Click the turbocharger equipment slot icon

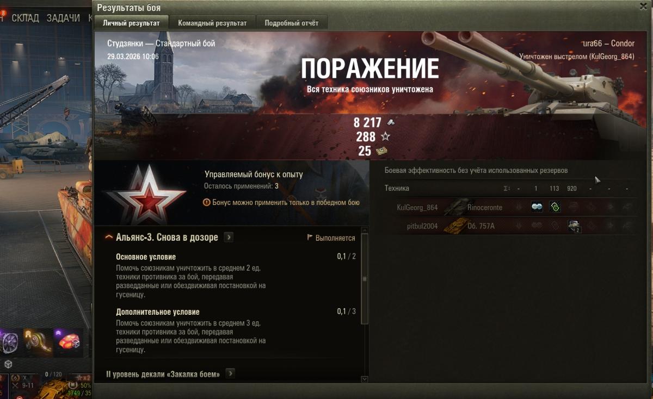[38, 342]
